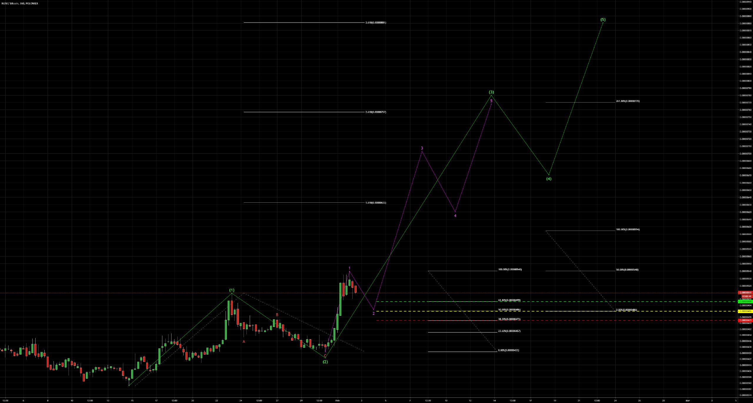Click the magenta sub-wave 2 label
The image size is (753, 403).
(x=374, y=313)
